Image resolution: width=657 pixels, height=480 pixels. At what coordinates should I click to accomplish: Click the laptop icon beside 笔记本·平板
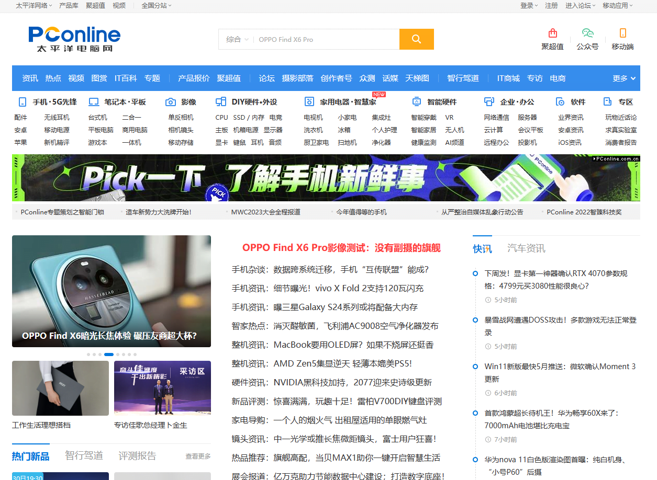pos(94,102)
